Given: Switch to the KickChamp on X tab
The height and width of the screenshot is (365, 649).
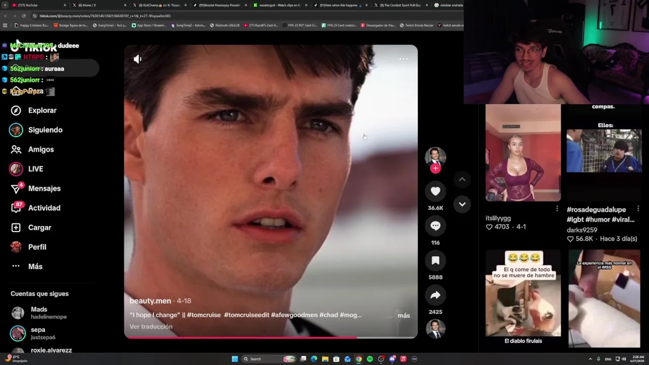Looking at the screenshot, I should click(159, 5).
